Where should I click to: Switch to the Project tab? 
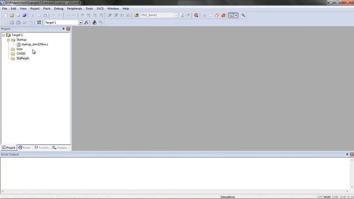click(x=9, y=148)
